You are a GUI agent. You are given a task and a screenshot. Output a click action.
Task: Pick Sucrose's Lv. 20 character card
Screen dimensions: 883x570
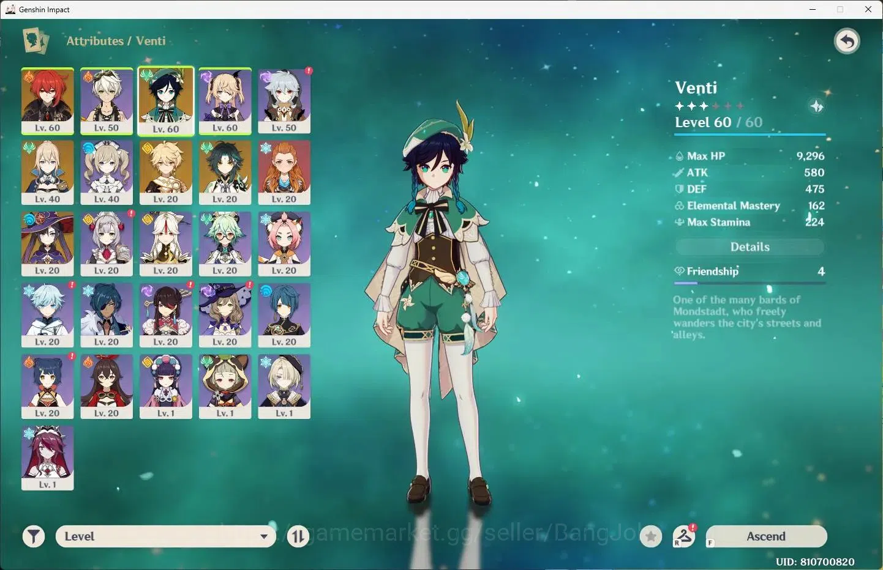[x=225, y=244]
